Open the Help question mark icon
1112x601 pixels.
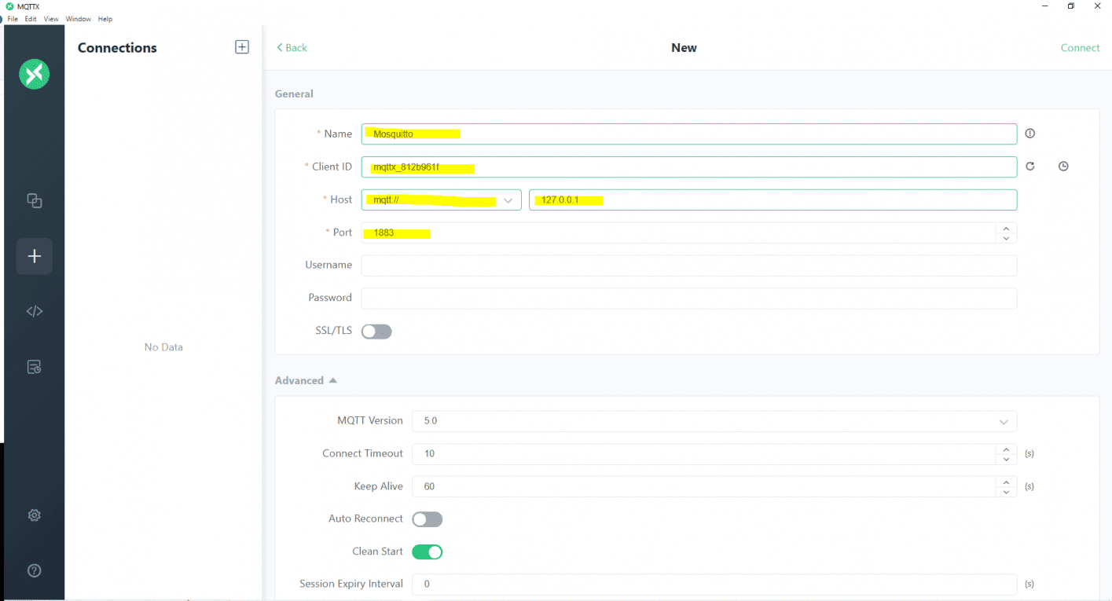pyautogui.click(x=35, y=570)
